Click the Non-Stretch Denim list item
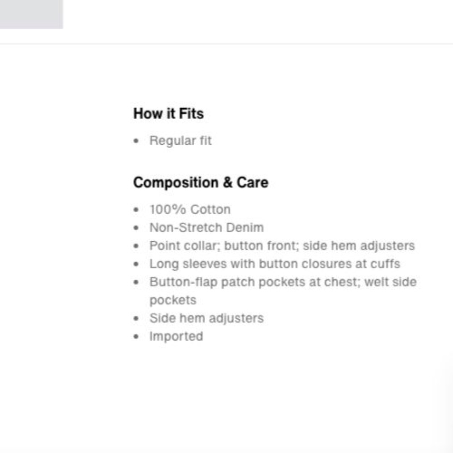The width and height of the screenshot is (453, 453). pyautogui.click(x=206, y=228)
